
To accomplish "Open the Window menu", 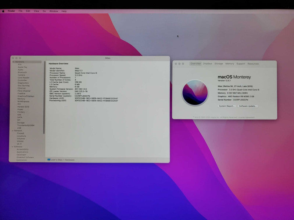I will [54, 11].
